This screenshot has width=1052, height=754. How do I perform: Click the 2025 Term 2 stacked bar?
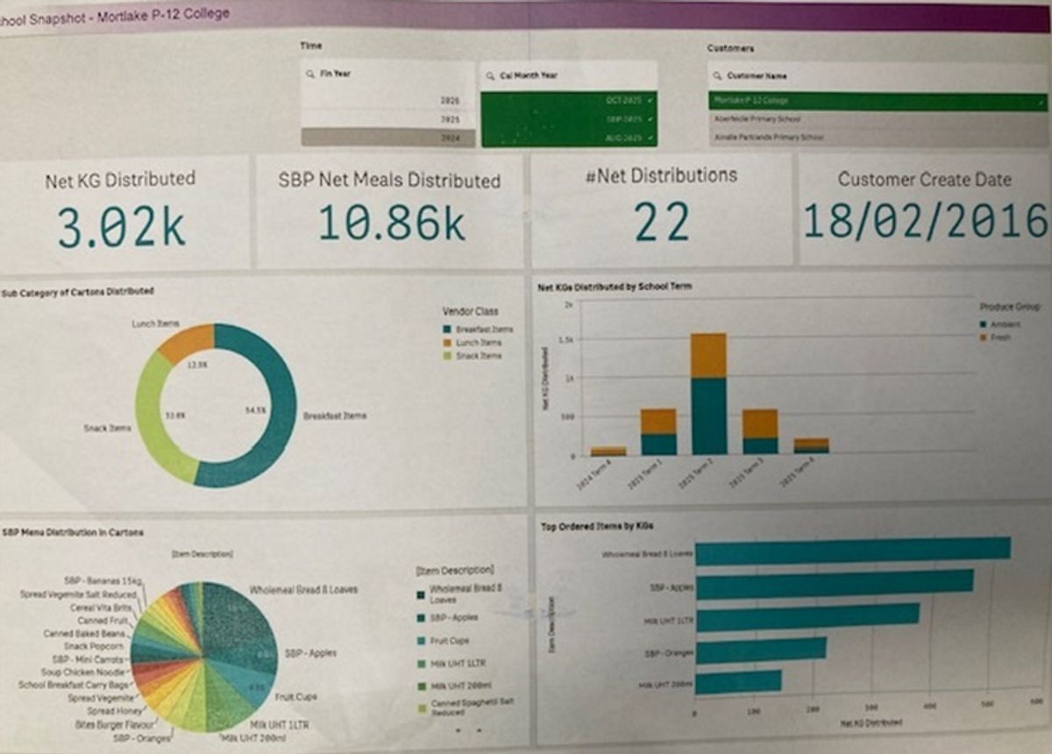click(709, 395)
